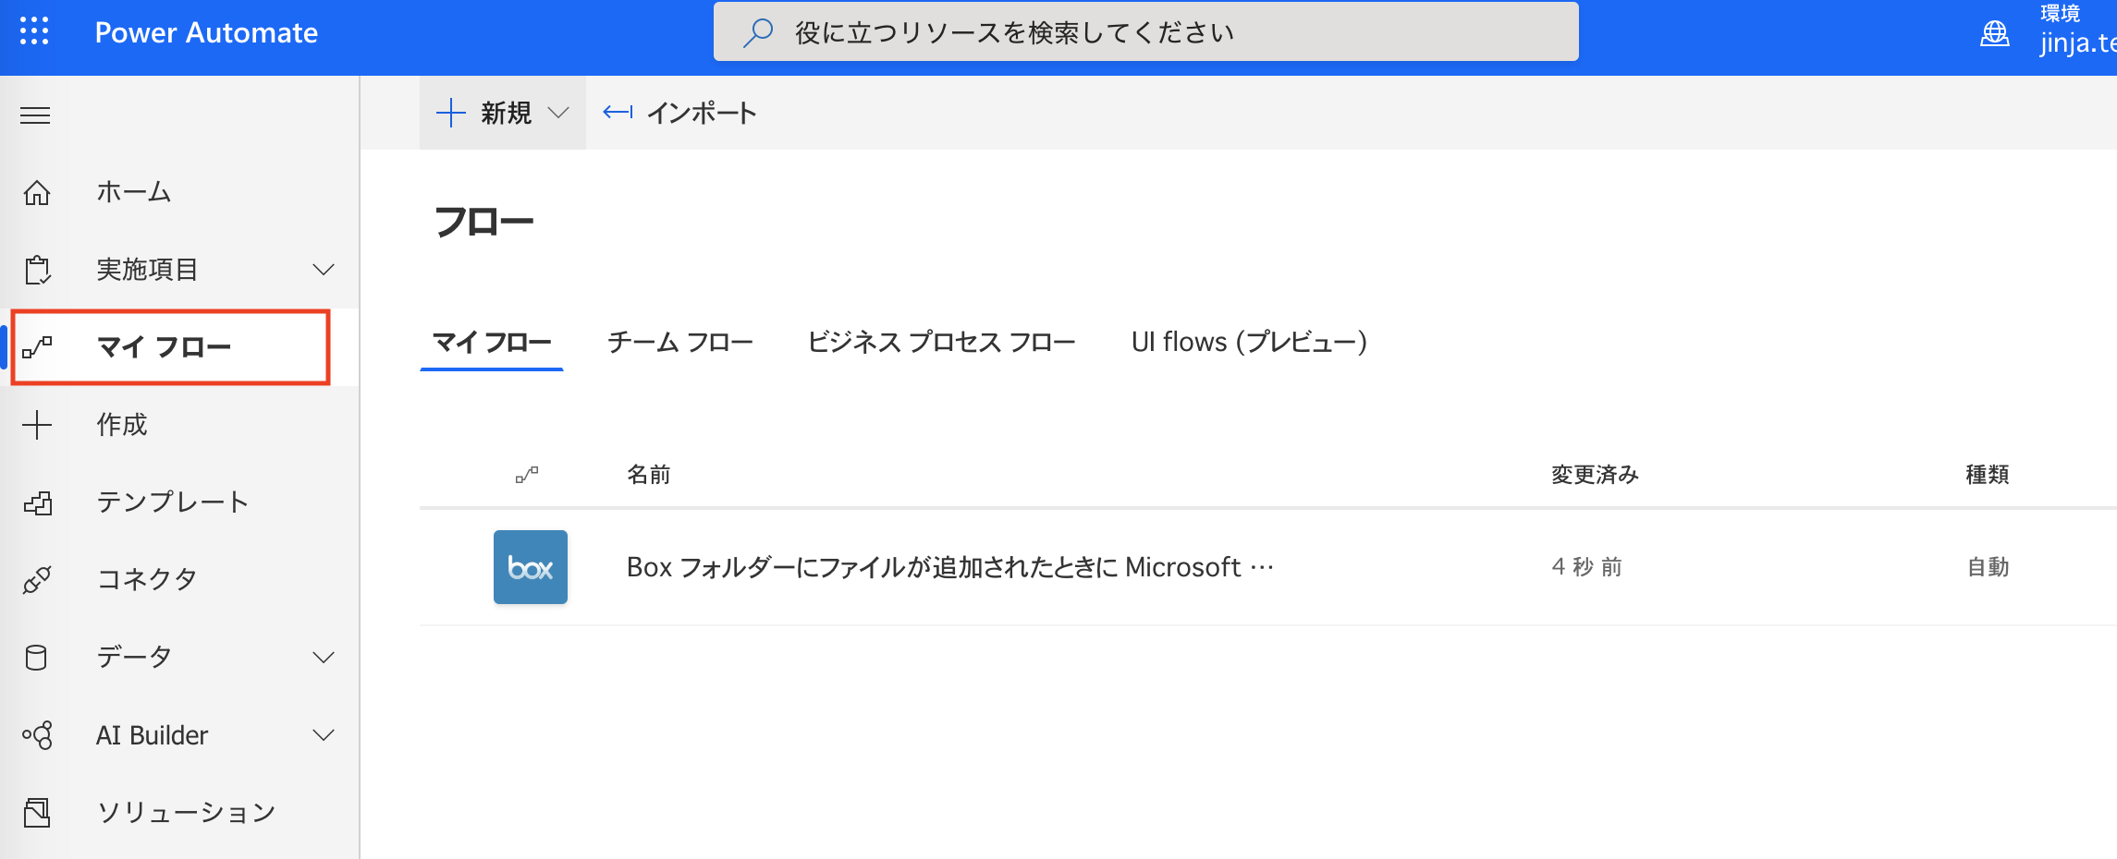This screenshot has height=859, width=2117.
Task: Open the UI flows (プレビュー) tab
Action: pos(1249,342)
